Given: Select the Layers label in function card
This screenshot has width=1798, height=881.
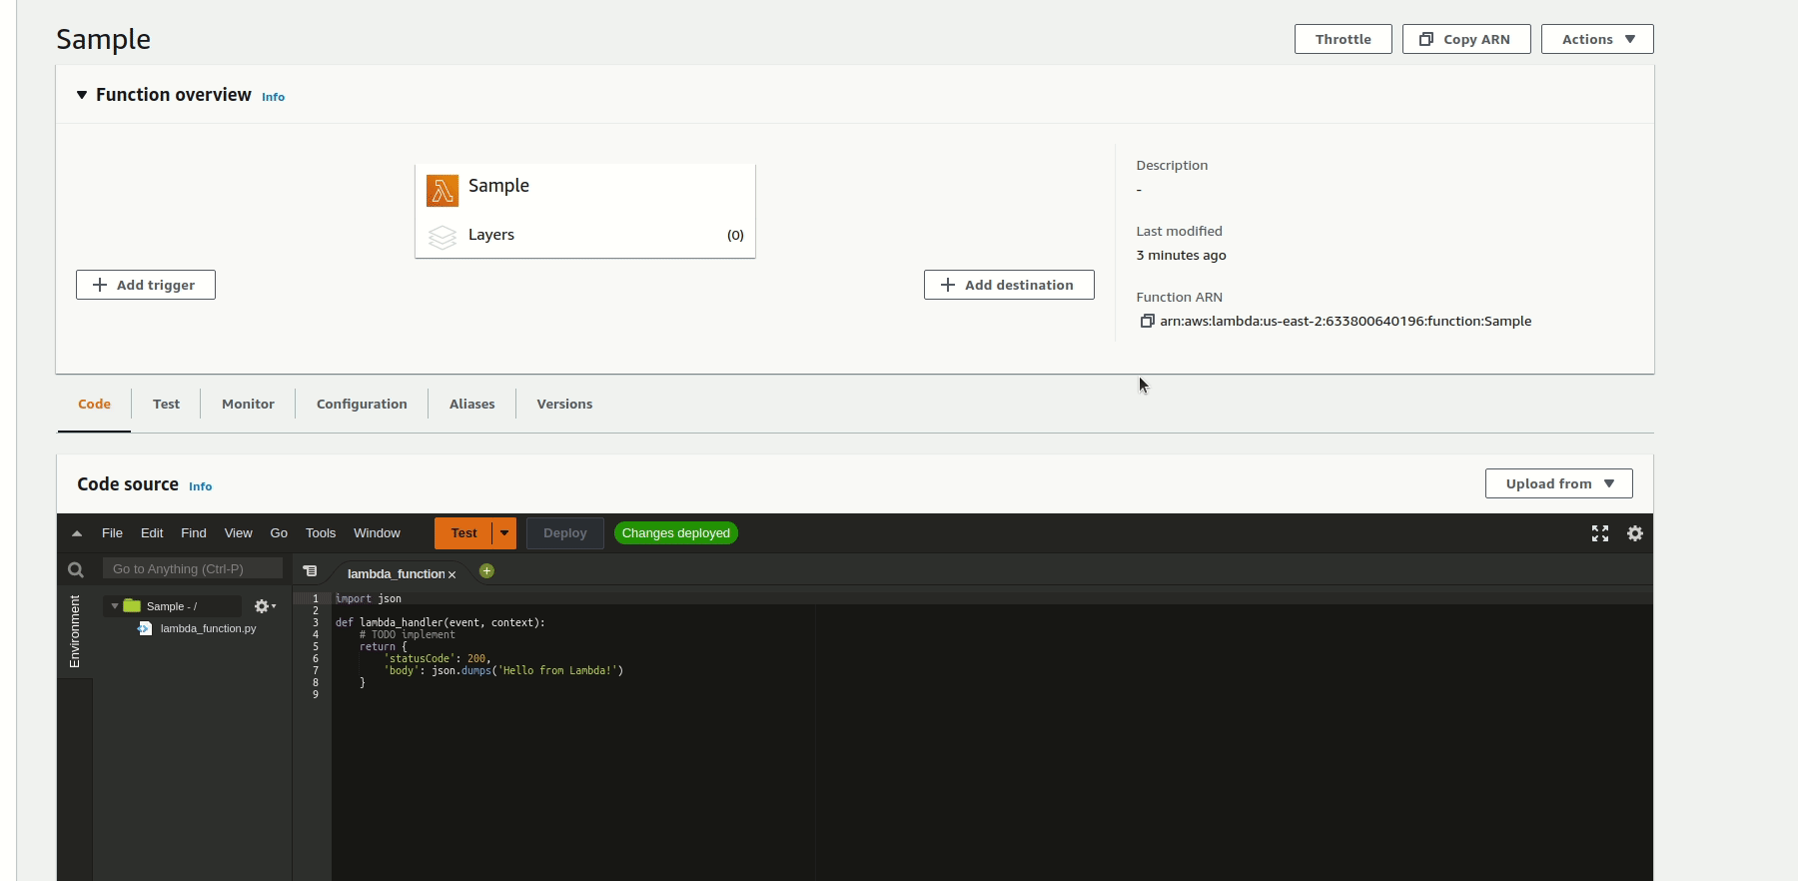Looking at the screenshot, I should click(x=491, y=235).
